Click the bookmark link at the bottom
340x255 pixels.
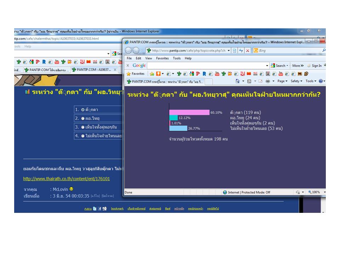(117, 209)
